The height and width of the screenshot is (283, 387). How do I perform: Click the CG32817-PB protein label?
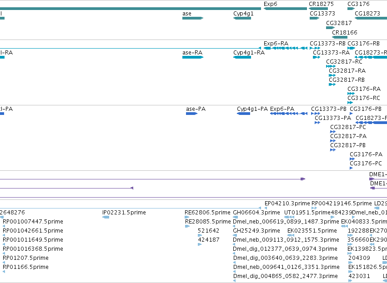pos(348,145)
